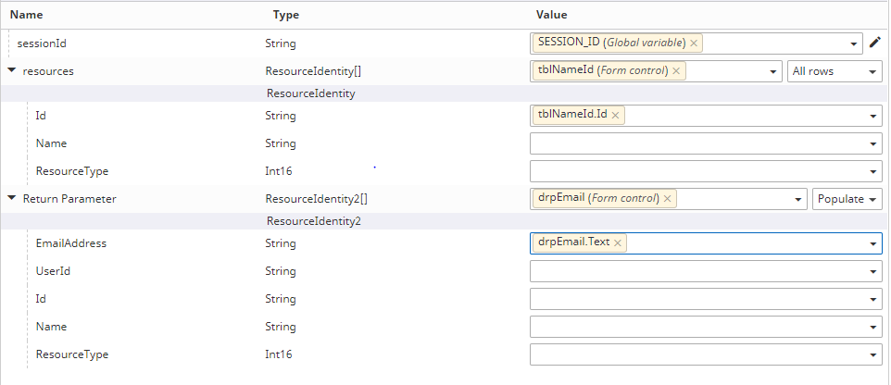Image resolution: width=891 pixels, height=385 pixels.
Task: Click the resources ResourceType value field
Action: 696,171
